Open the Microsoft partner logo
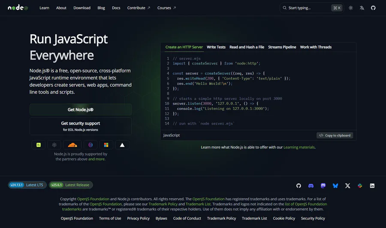The image size is (386, 228). point(106,145)
